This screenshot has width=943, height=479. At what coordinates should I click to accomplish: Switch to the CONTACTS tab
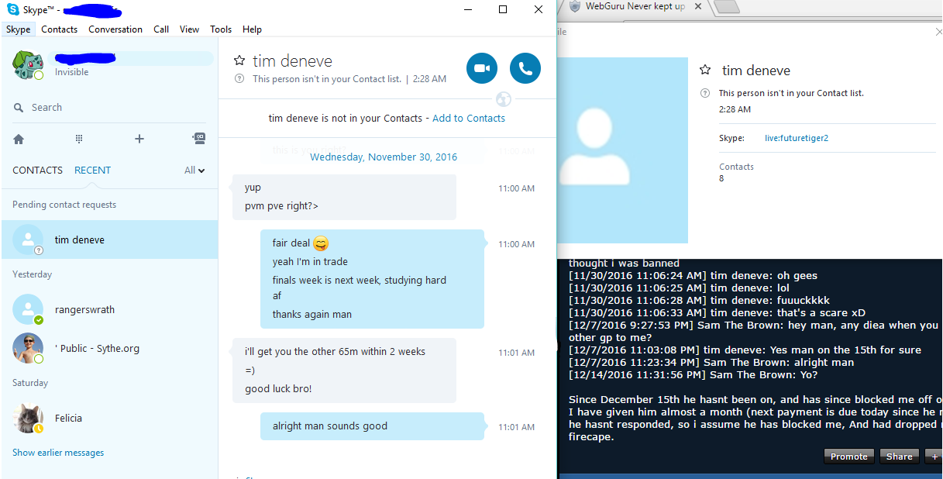[x=37, y=171]
